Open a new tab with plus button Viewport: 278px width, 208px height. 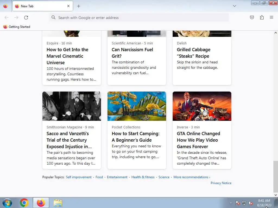(78, 6)
